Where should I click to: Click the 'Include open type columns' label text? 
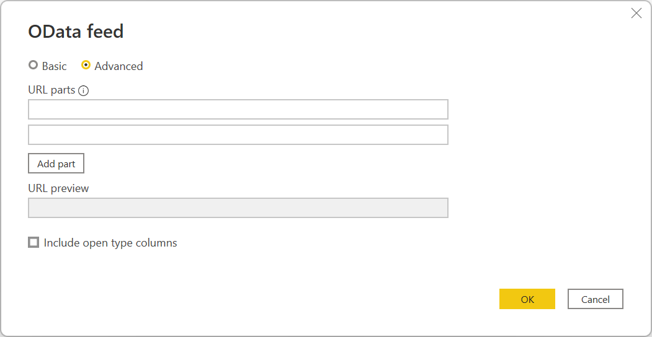pos(110,243)
